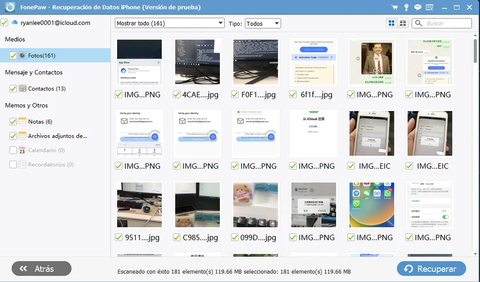Open the 099D....jpg keyboard photo thumbnail
480x282 pixels.
(x=256, y=205)
